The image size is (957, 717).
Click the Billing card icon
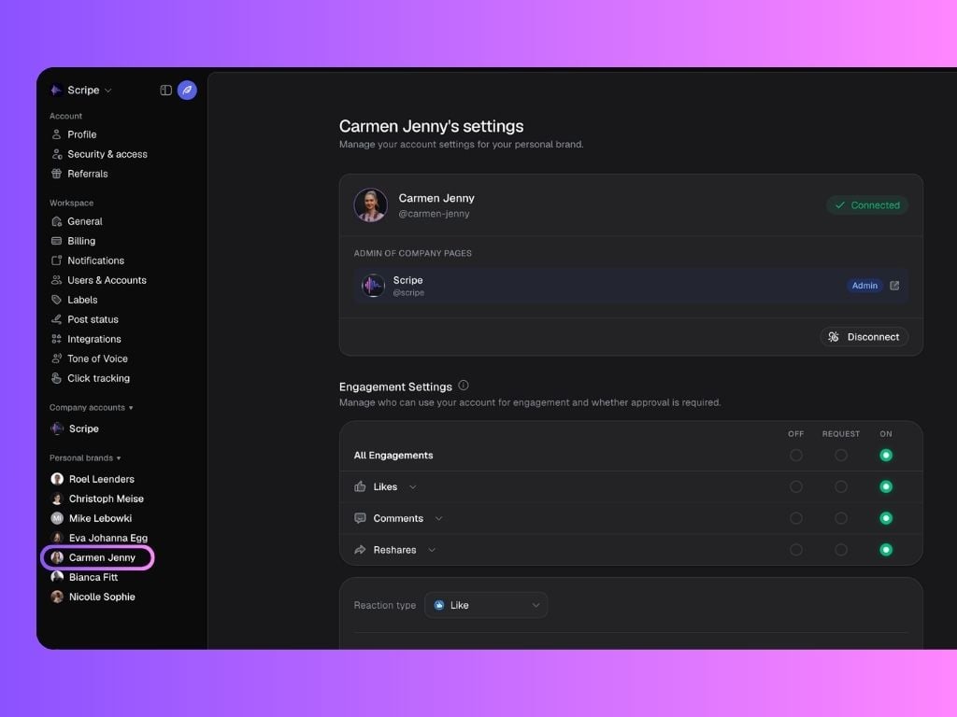56,241
